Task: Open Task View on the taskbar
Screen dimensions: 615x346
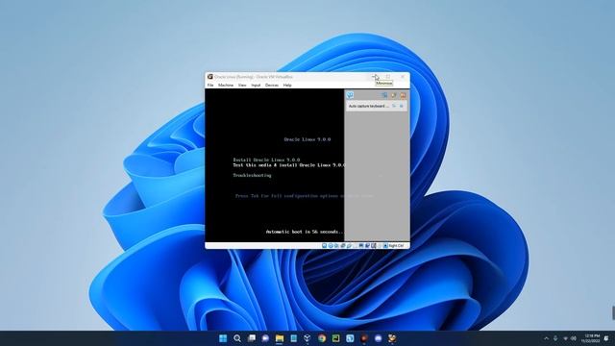Action: [252, 338]
